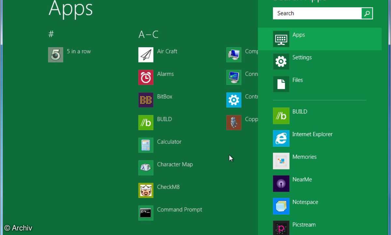The height and width of the screenshot is (235, 391).
Task: Open BUILD icon in the search pane
Action: [x=281, y=116]
